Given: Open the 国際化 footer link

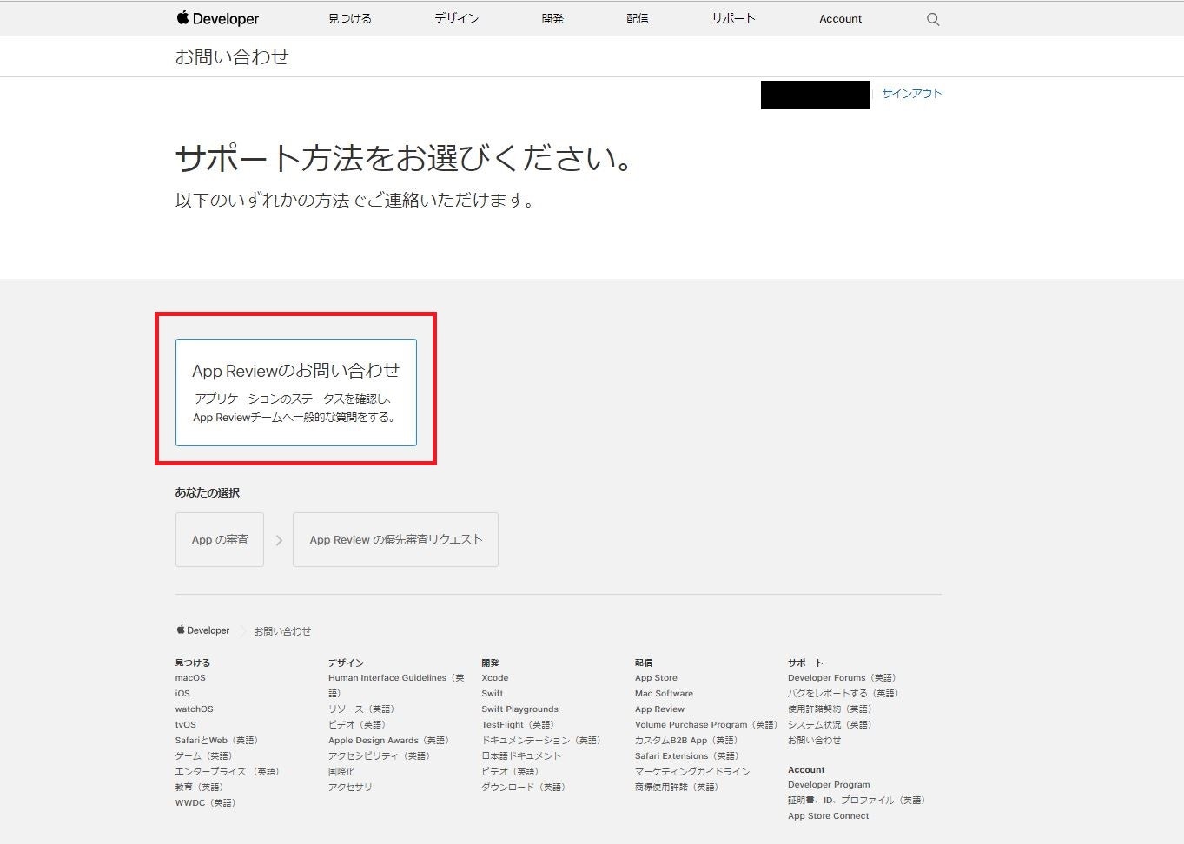Looking at the screenshot, I should click(341, 772).
